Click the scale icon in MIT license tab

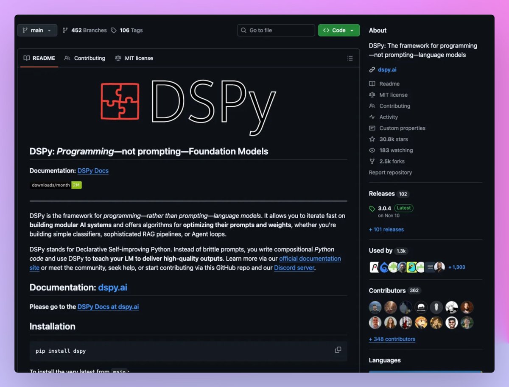[118, 58]
